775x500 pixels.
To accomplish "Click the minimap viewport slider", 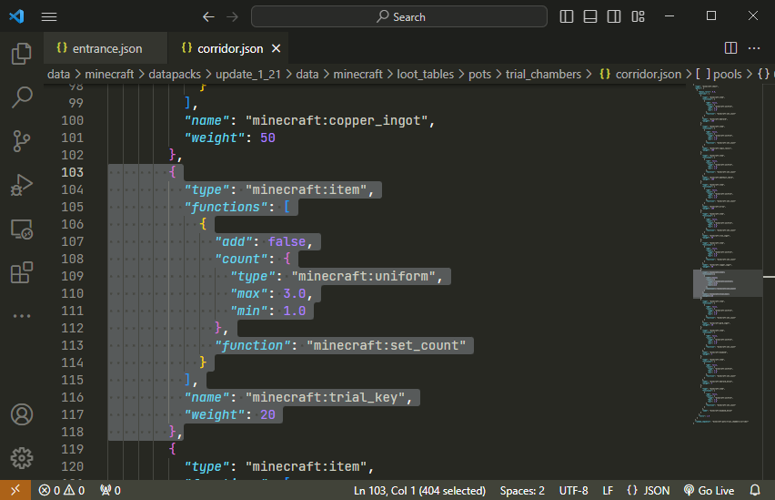I will point(728,283).
